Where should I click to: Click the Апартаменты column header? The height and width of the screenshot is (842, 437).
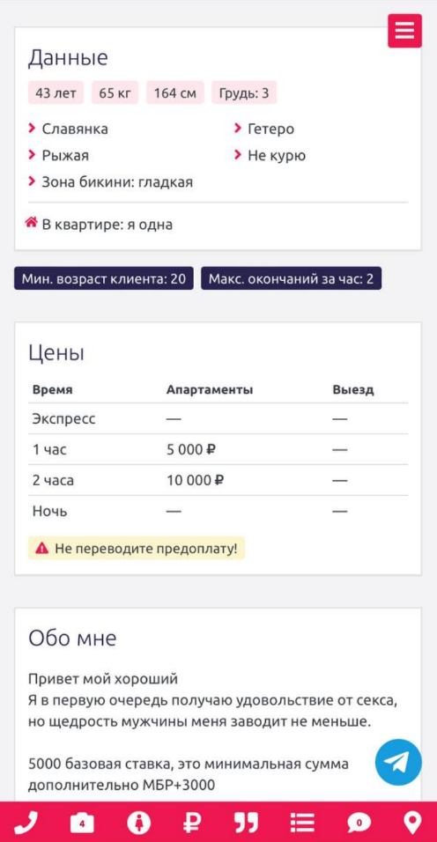(210, 390)
